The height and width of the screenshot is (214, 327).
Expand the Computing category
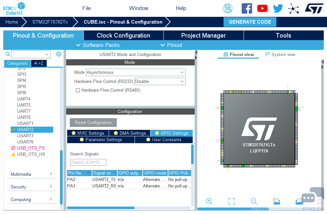pos(32,199)
